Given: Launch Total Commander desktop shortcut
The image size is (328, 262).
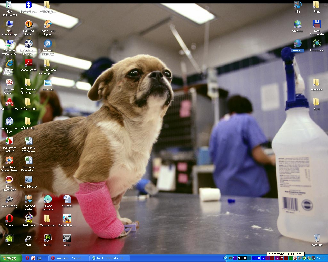Looking at the screenshot, I should (x=317, y=28).
